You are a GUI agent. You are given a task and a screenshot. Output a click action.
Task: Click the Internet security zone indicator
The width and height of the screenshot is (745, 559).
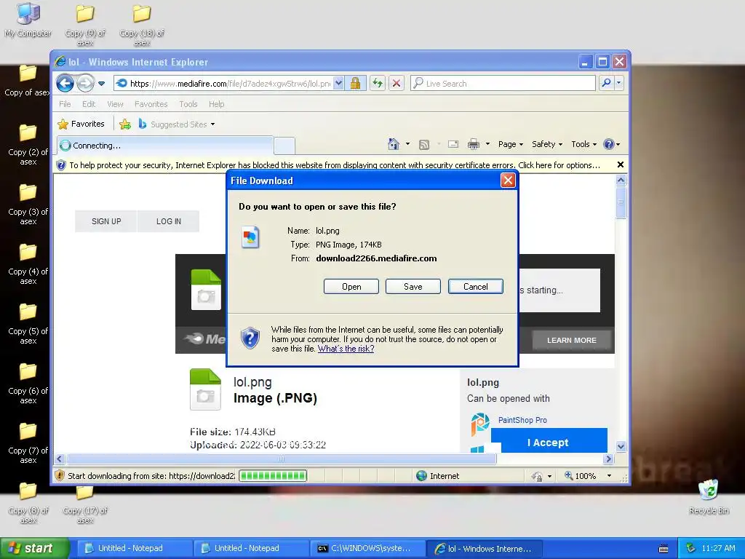coord(437,476)
